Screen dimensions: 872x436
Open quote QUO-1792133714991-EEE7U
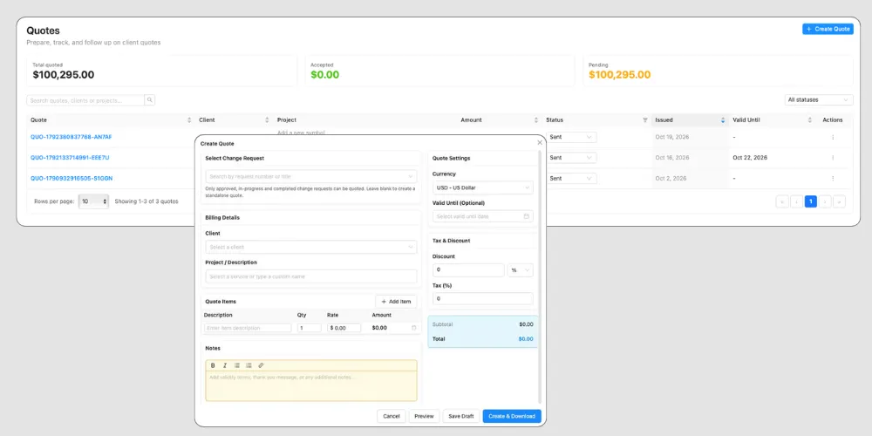pyautogui.click(x=70, y=157)
